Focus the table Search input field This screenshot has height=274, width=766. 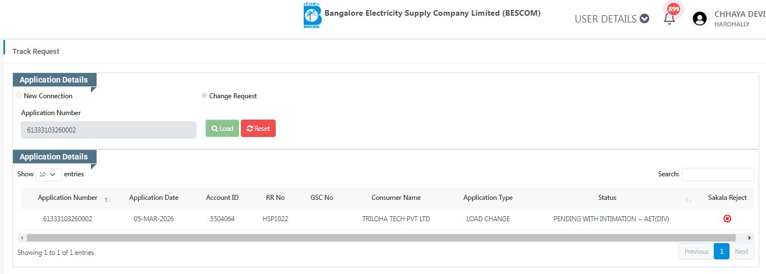pyautogui.click(x=717, y=175)
